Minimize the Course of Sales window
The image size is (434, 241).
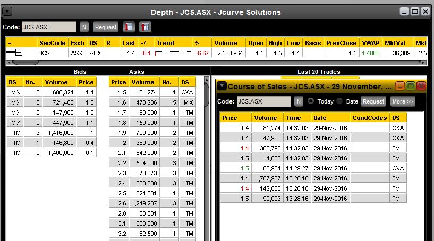tap(399, 86)
